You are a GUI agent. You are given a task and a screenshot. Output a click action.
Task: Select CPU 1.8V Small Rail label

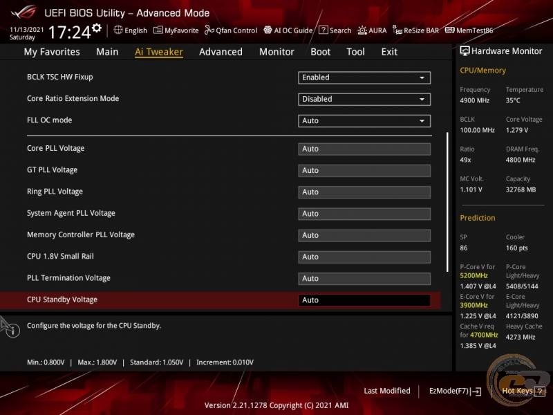pos(60,256)
